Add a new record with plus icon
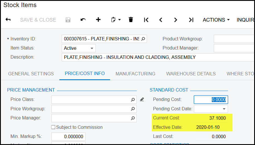The height and width of the screenshot is (145, 255). point(98,20)
